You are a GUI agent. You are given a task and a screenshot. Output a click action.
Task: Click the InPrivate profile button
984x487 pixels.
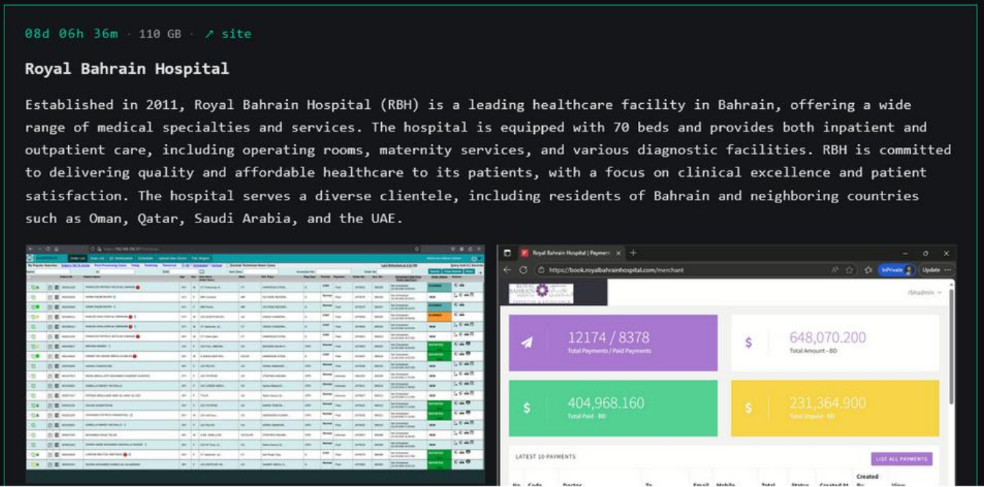pos(896,270)
